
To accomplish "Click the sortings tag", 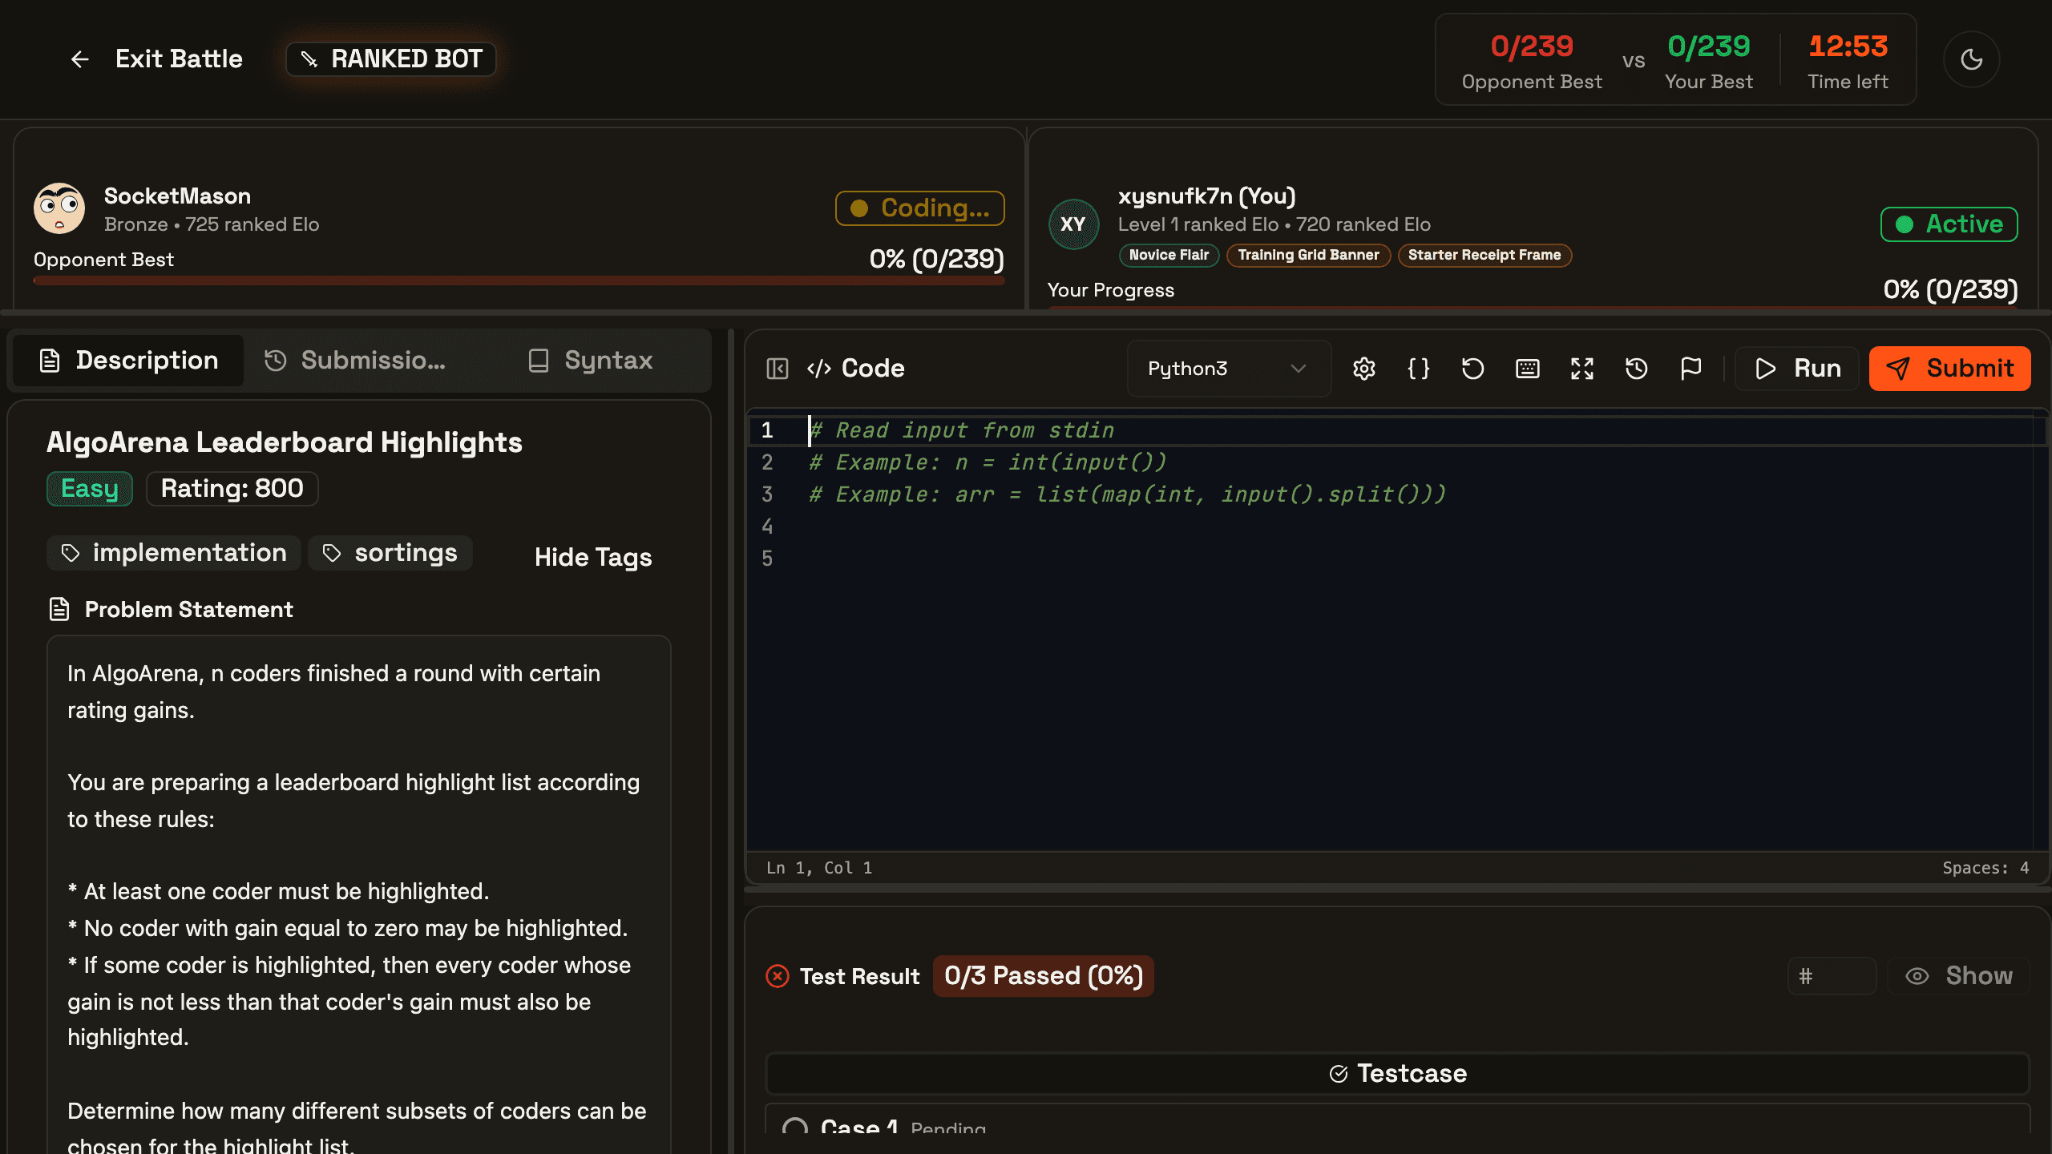I will (390, 553).
